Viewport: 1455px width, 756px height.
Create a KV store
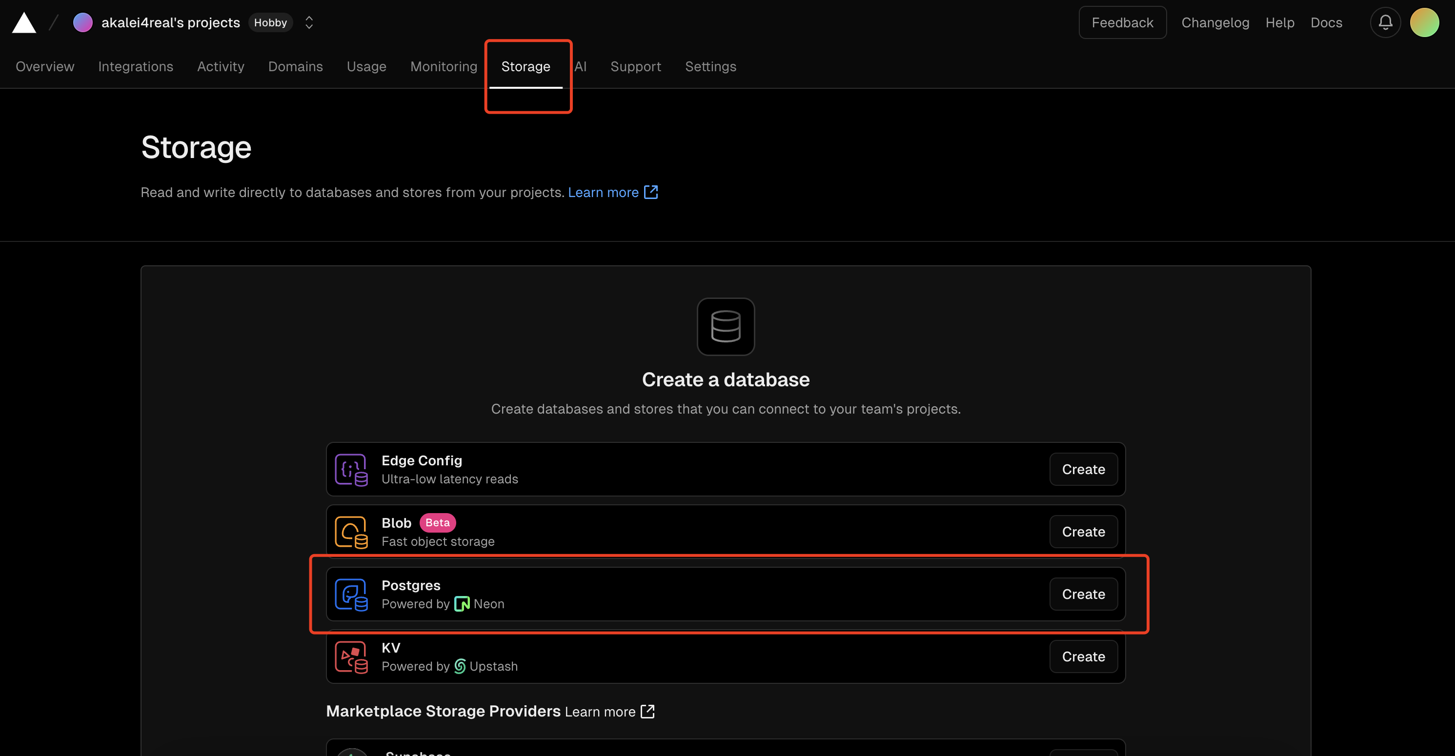pyautogui.click(x=1083, y=657)
